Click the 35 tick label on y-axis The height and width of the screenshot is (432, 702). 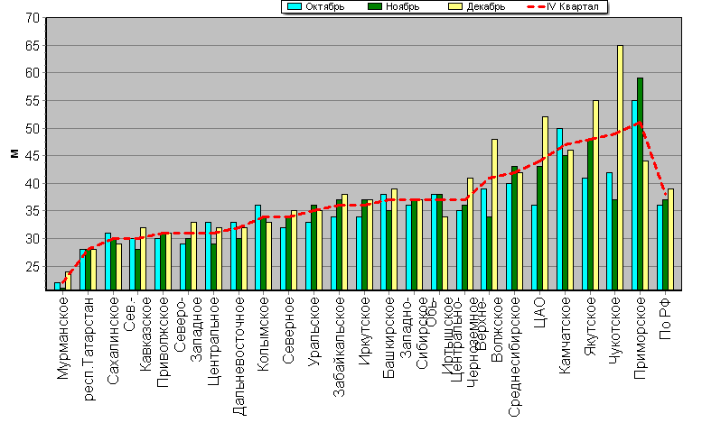pyautogui.click(x=33, y=211)
